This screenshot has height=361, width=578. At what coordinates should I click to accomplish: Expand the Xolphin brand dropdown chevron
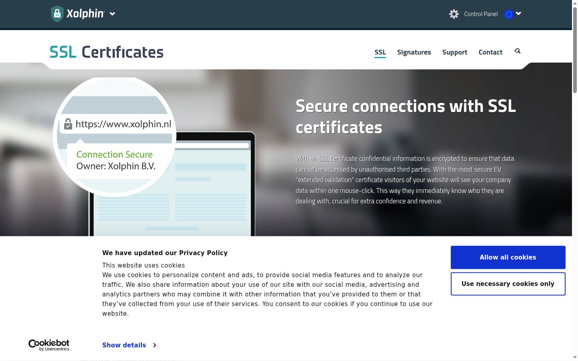tap(112, 14)
